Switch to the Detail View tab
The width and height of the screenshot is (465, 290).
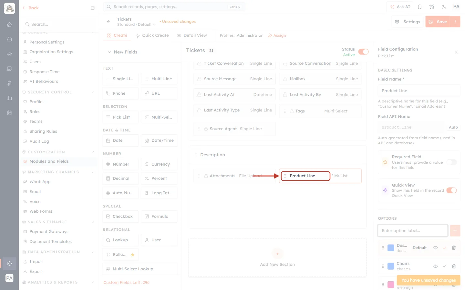192,35
